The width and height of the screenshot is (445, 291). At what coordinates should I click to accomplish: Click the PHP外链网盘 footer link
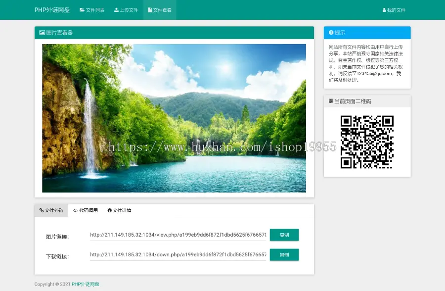click(85, 284)
